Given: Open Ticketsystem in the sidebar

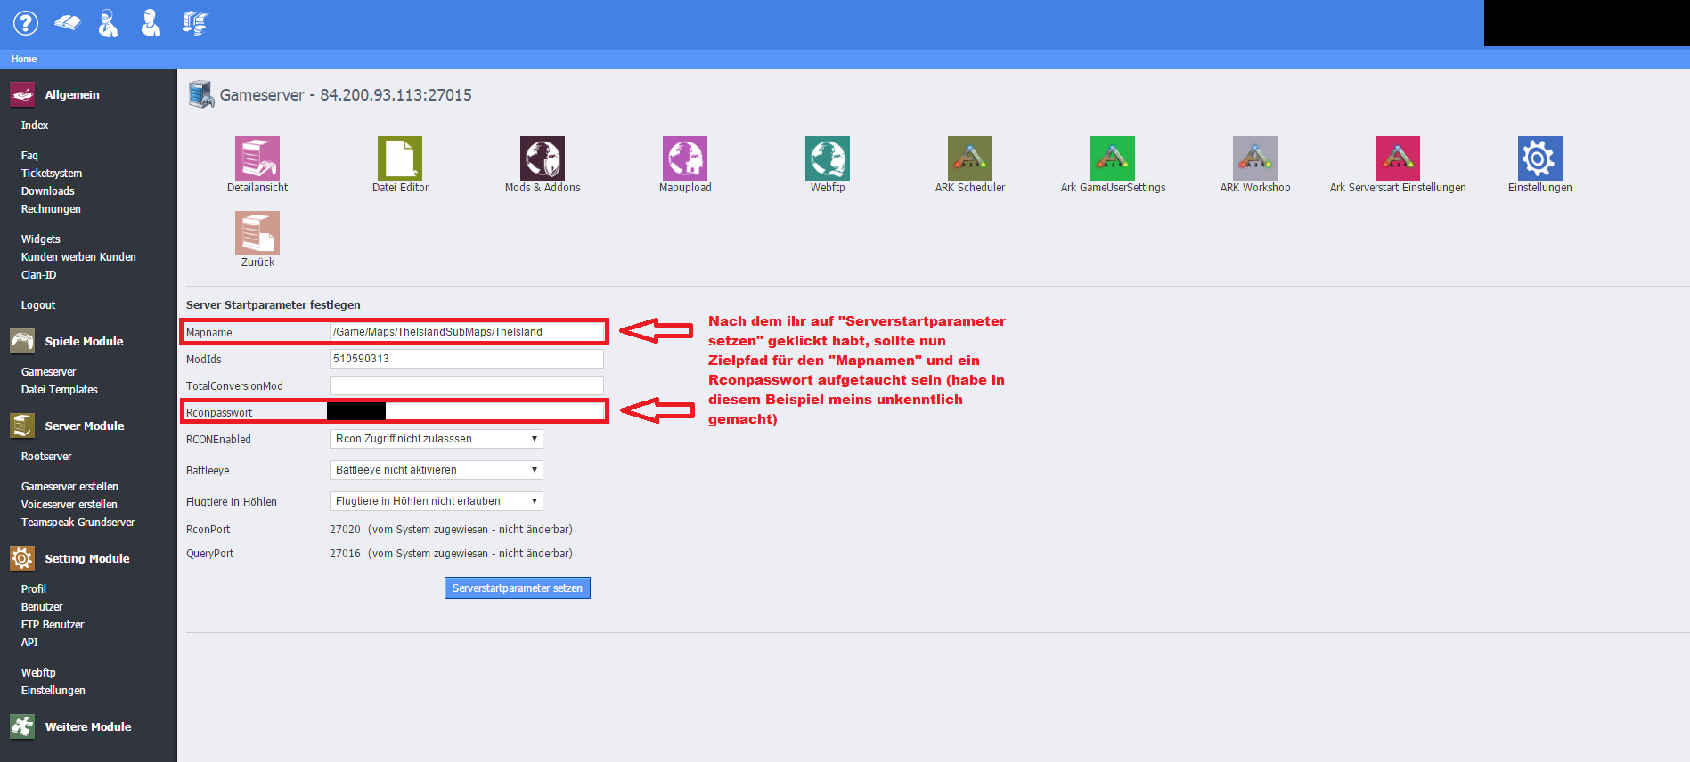Looking at the screenshot, I should [x=52, y=174].
